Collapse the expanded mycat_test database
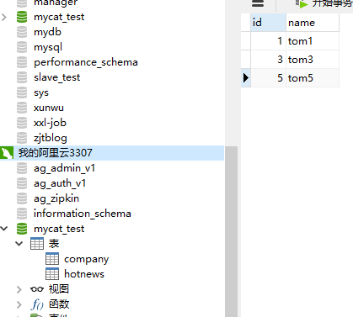The height and width of the screenshot is (317, 353). (x=4, y=229)
